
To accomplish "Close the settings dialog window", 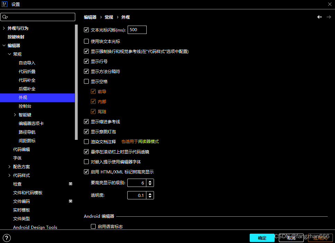I will coord(330,4).
